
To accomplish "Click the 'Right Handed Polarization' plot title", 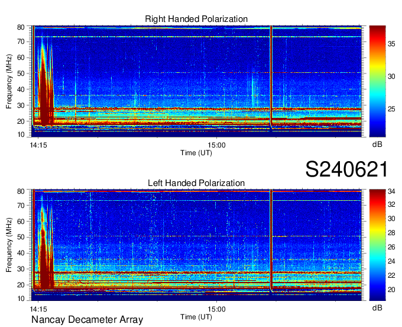I will click(196, 19).
